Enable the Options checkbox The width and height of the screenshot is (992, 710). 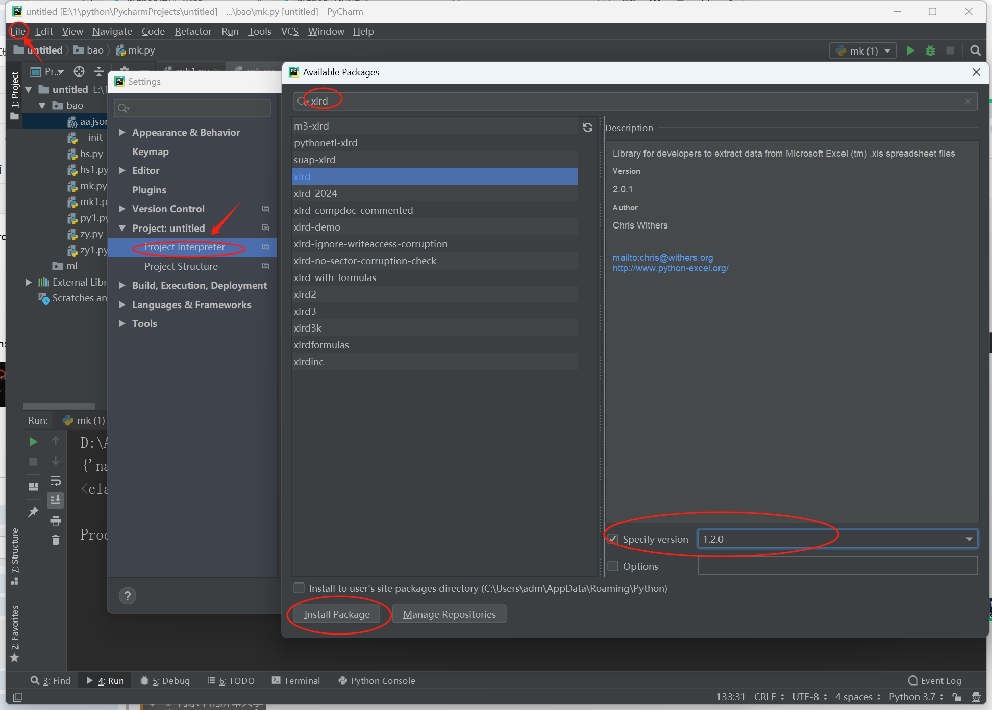(613, 566)
